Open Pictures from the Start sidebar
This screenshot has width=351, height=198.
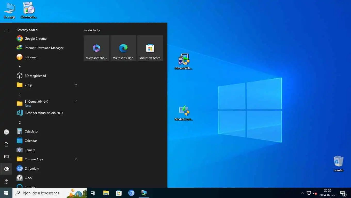tap(6, 157)
